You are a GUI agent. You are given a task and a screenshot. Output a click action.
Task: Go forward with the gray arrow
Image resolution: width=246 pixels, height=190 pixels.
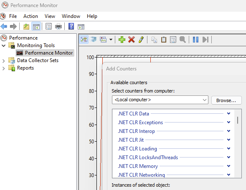[x=13, y=26]
